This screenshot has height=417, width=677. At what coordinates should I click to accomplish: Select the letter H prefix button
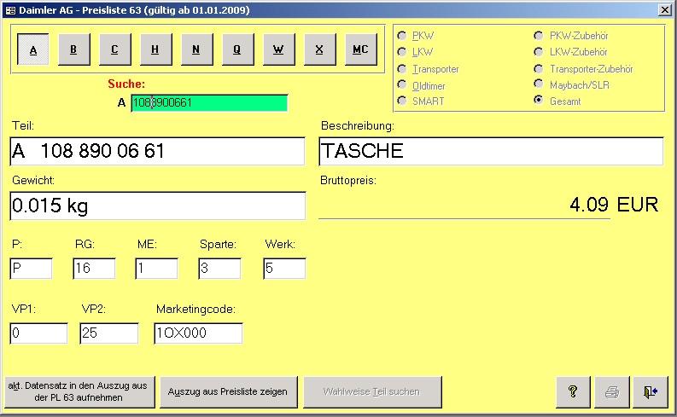tap(155, 49)
